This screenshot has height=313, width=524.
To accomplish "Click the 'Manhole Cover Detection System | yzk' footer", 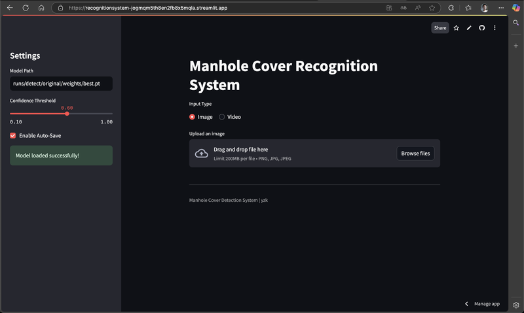I will coord(229,201).
